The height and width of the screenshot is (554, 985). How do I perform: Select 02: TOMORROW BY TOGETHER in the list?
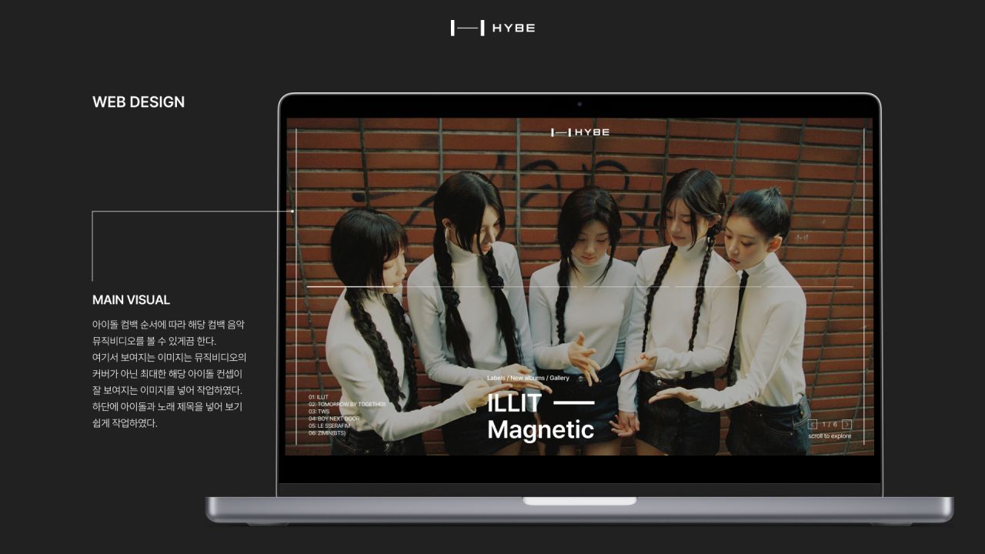tap(347, 404)
